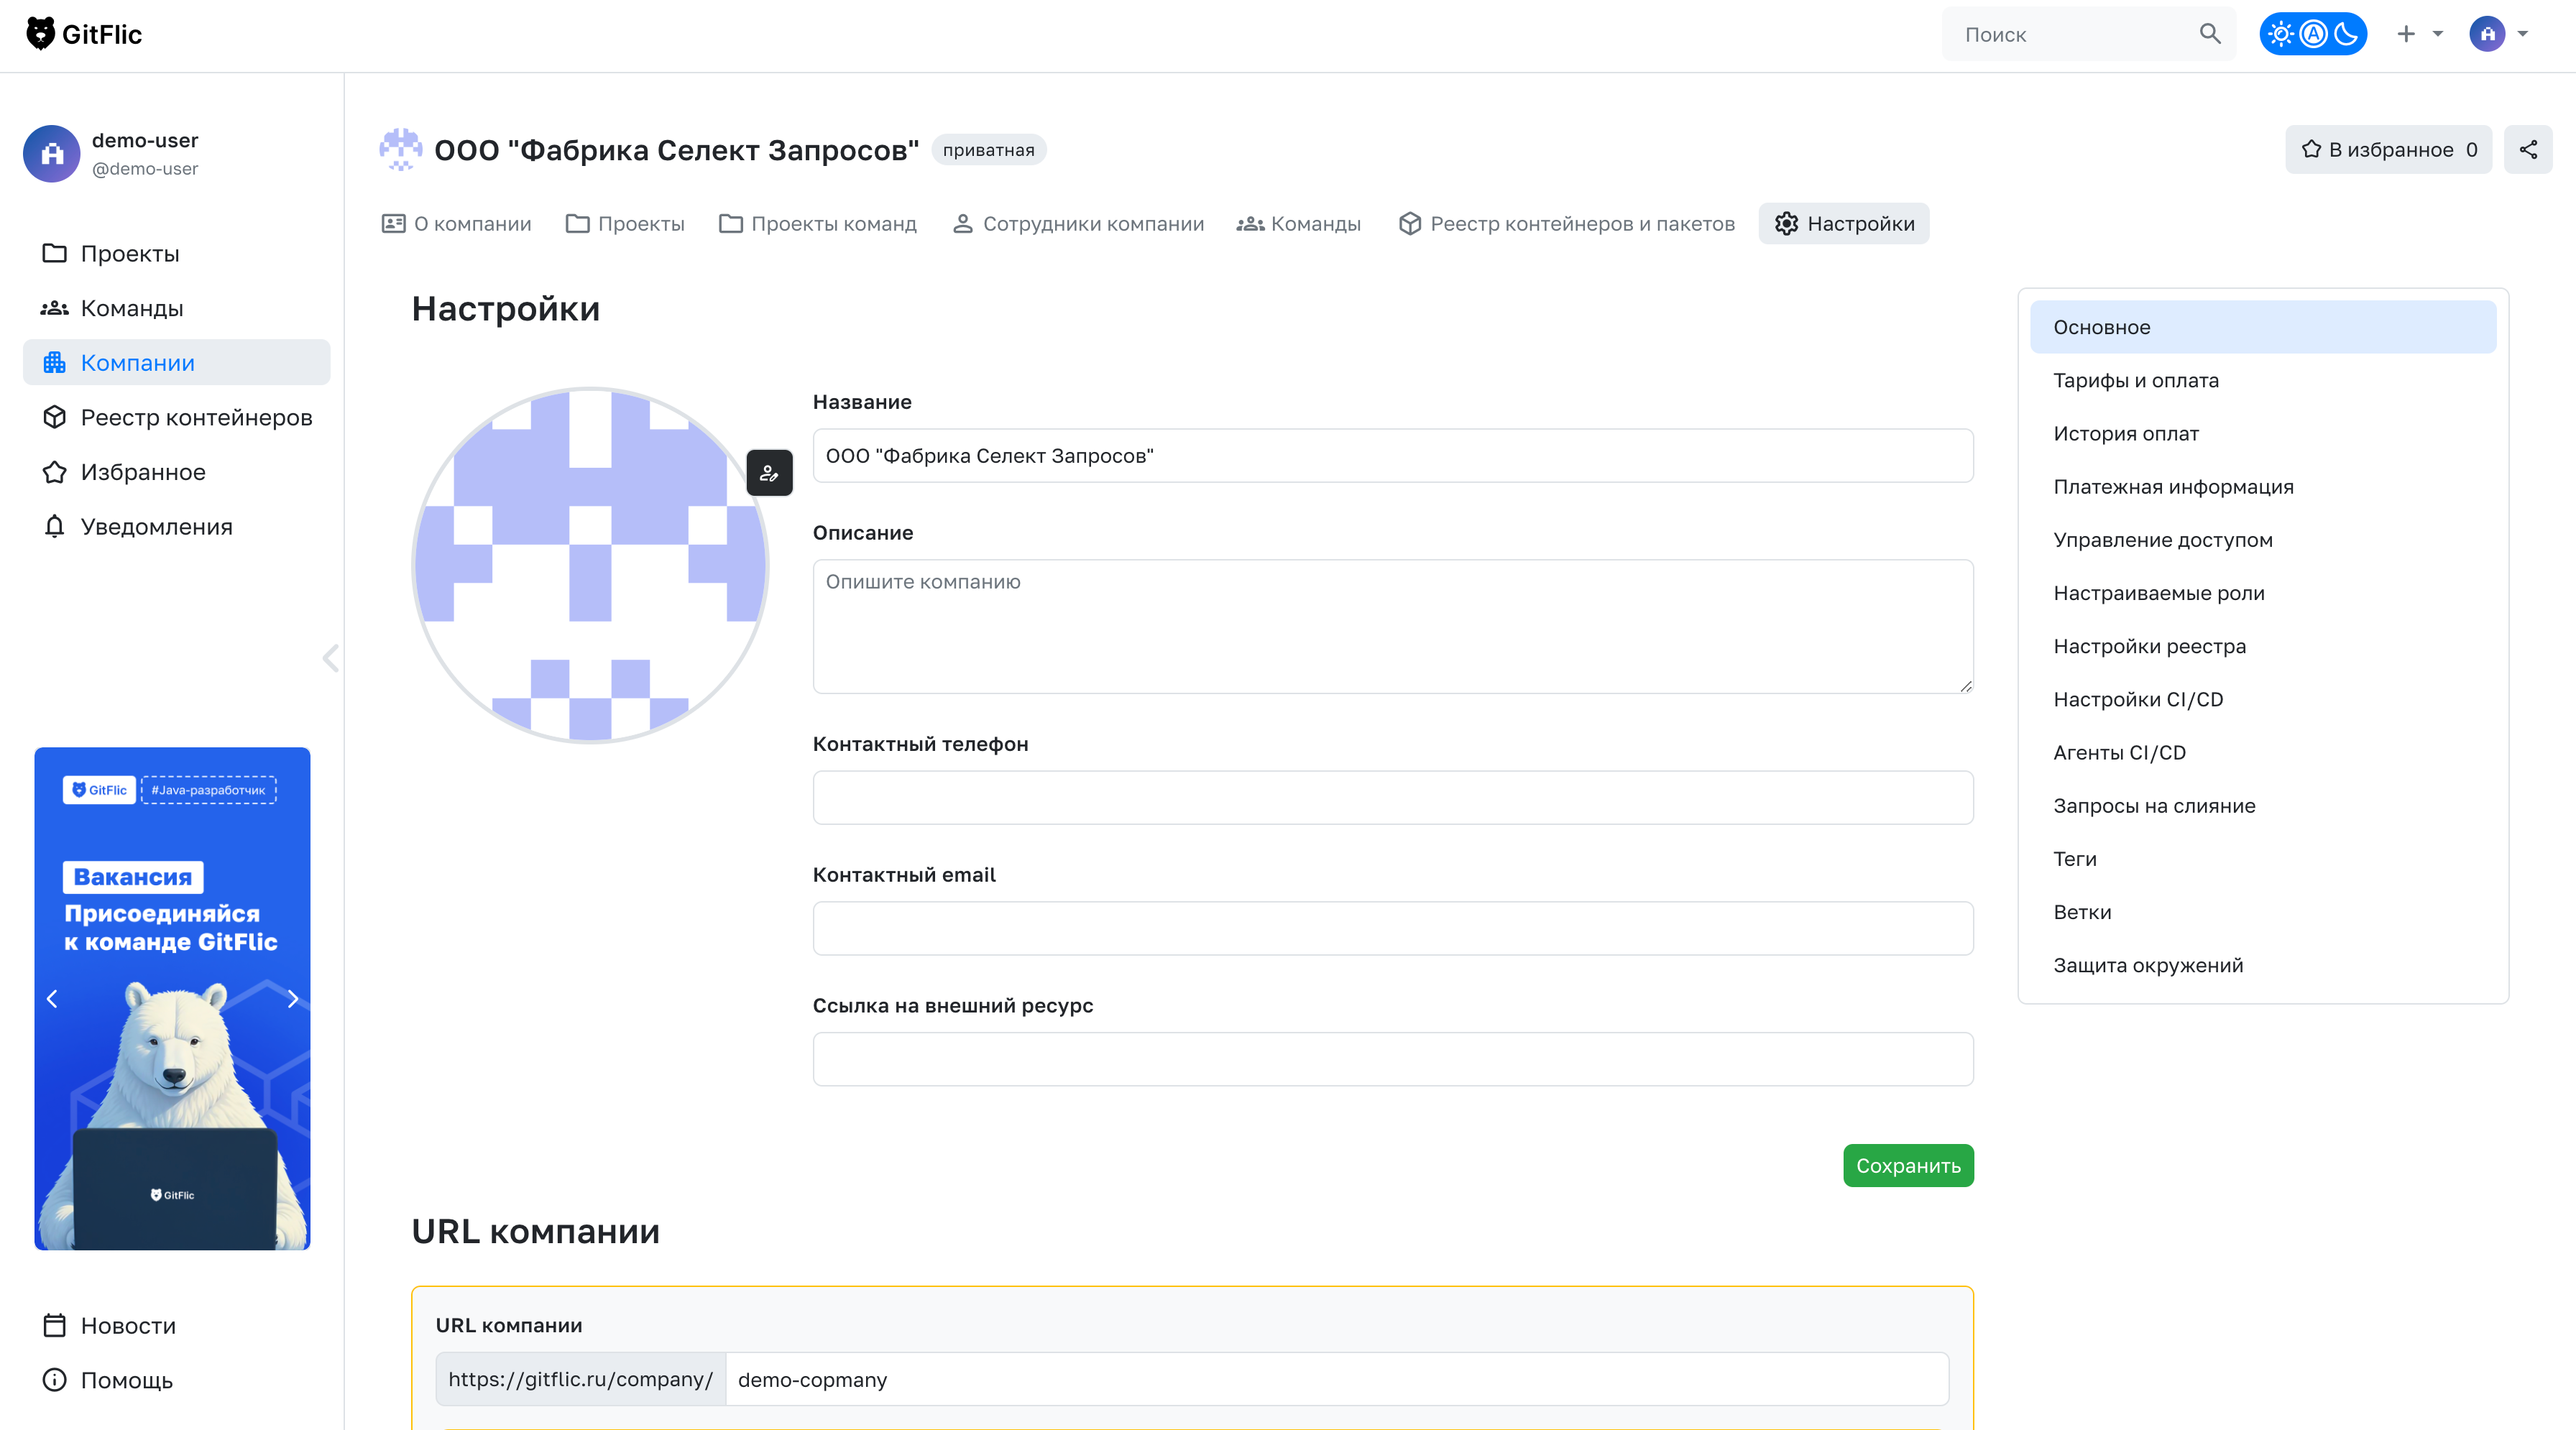This screenshot has width=2576, height=1430.
Task: Select automatic theme mode (A icon)
Action: point(2313,34)
